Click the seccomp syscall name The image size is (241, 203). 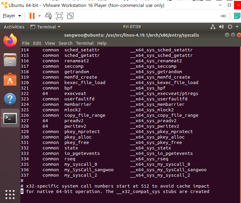pos(74,66)
